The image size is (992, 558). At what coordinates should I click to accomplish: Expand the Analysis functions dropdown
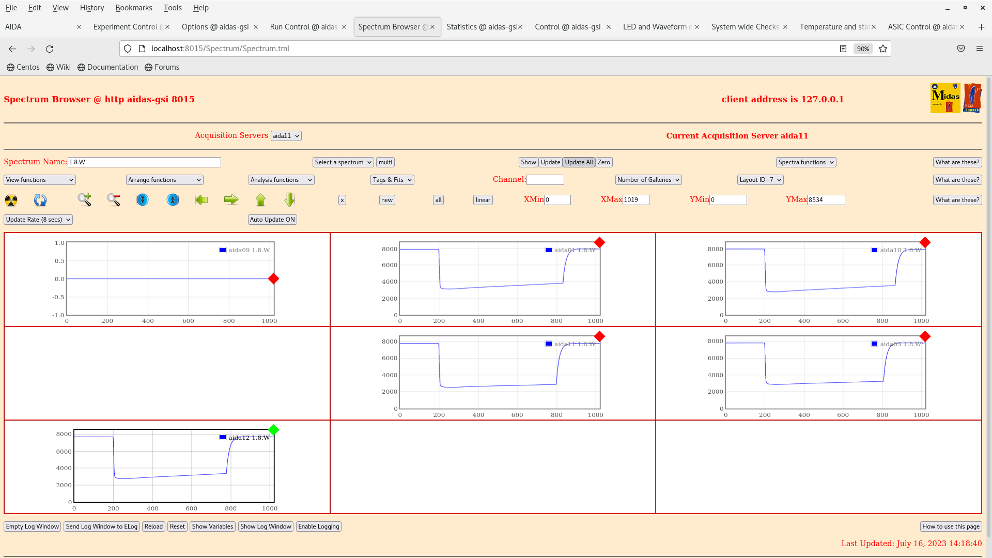point(281,180)
